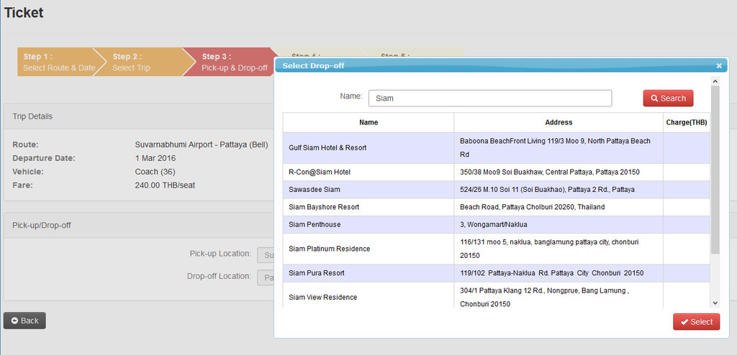
Task: Click address 3, Wongamart/Naklua
Action: [494, 224]
